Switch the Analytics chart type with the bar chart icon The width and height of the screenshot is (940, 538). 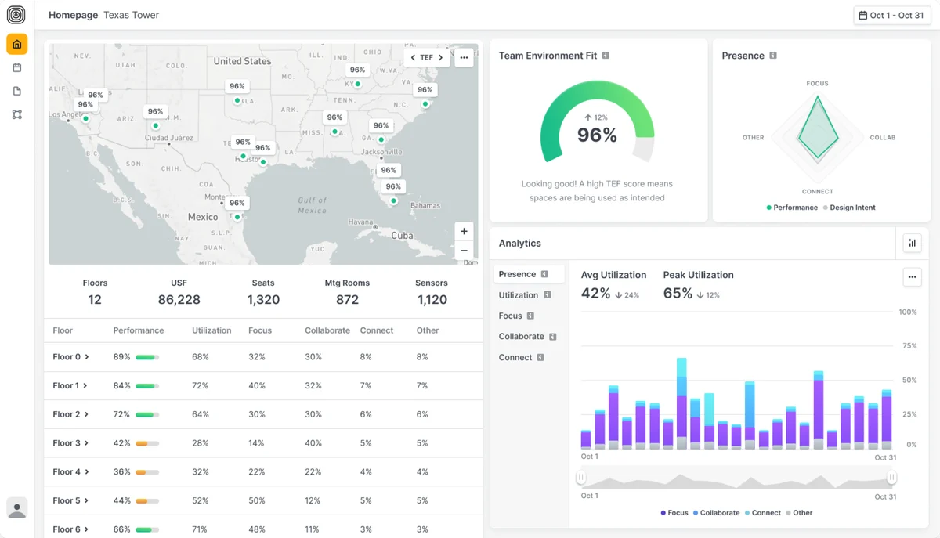pos(912,243)
